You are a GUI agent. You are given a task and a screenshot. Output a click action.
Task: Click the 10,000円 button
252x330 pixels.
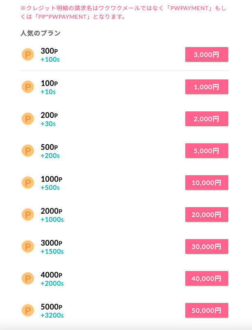pos(207,183)
